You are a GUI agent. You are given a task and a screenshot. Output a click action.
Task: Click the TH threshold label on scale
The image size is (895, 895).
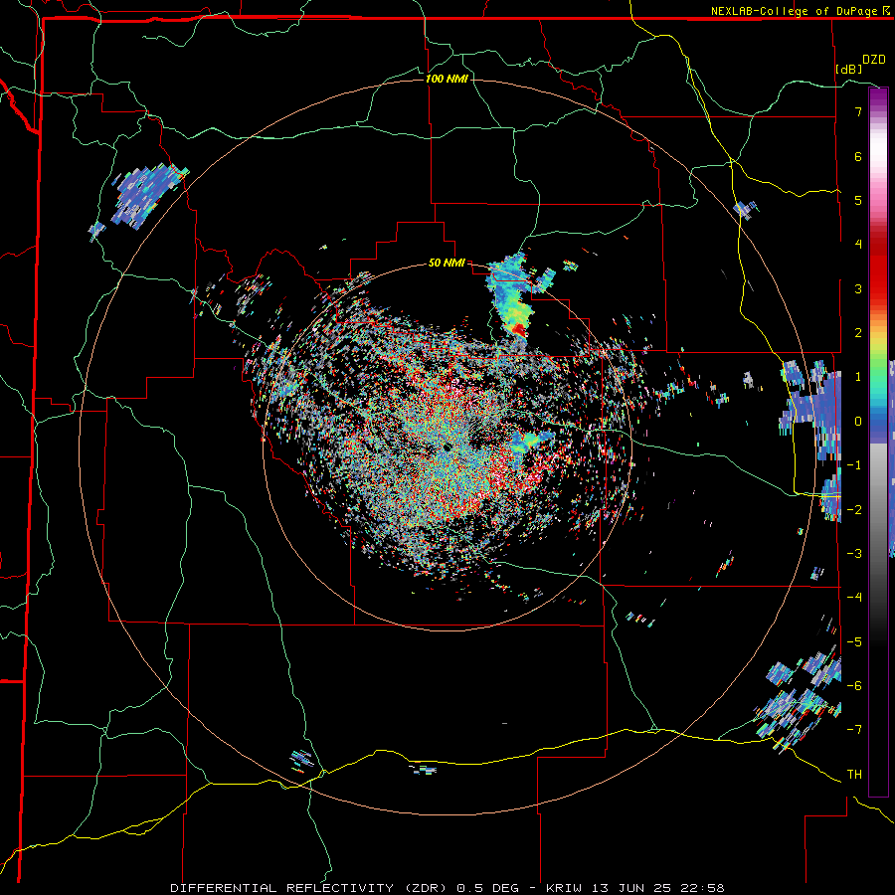[854, 775]
